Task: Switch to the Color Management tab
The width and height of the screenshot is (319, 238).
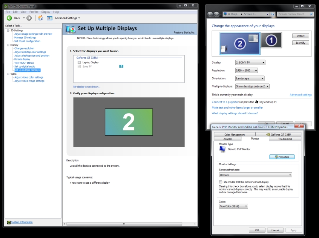Action: [x=235, y=135]
